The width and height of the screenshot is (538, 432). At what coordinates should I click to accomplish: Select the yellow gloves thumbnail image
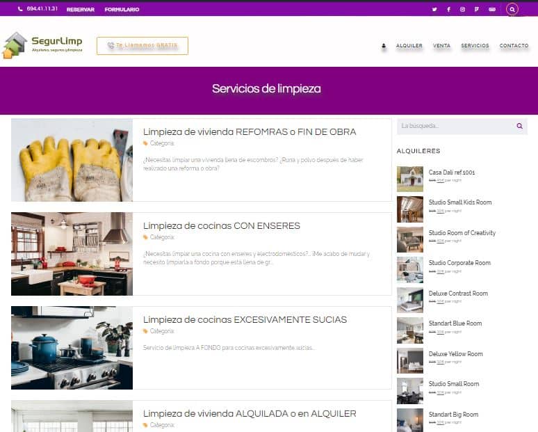(72, 160)
